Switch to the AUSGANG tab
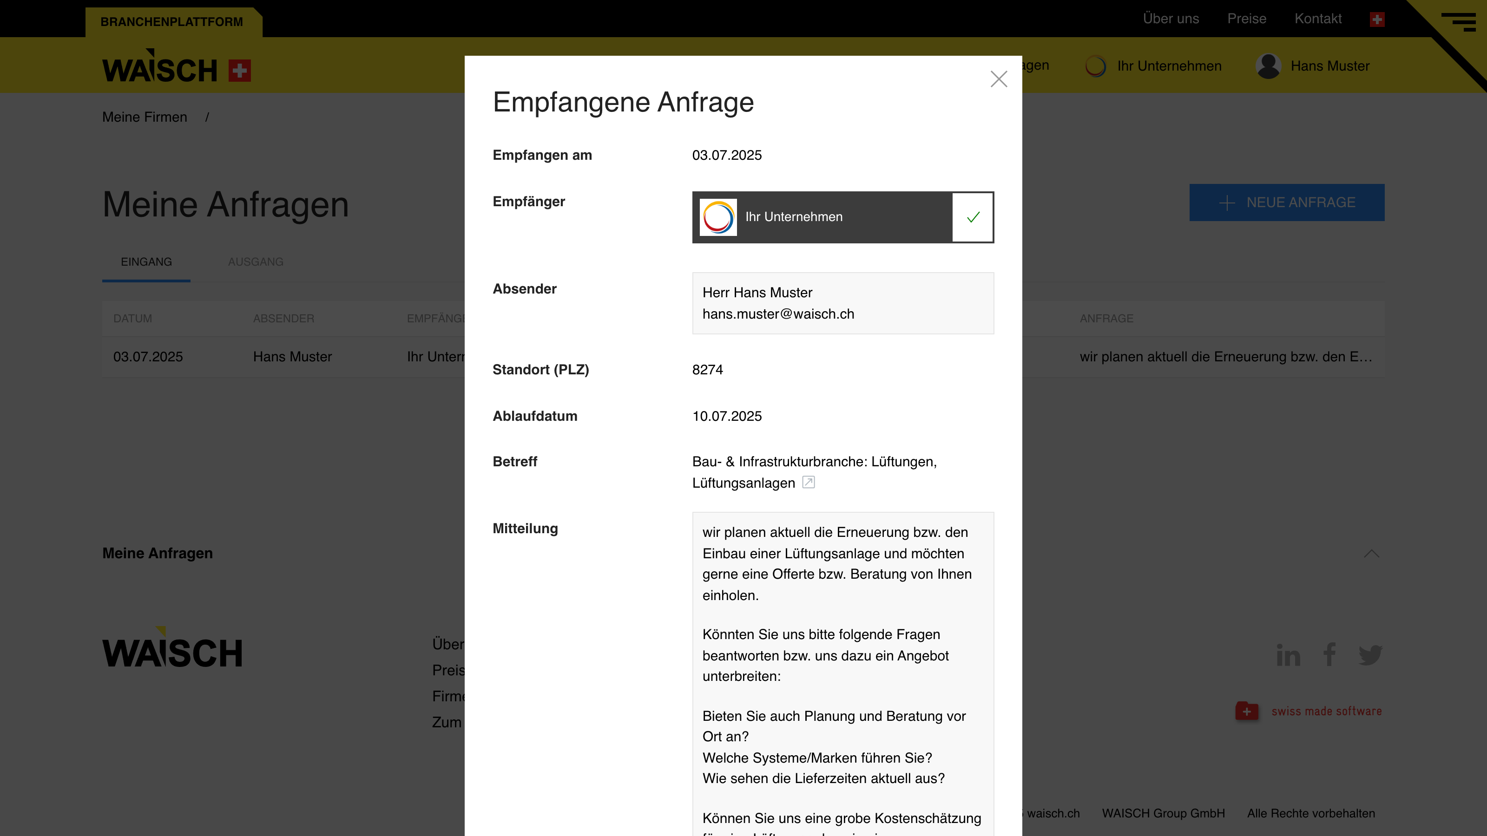Screen dimensions: 1487x836 pyautogui.click(x=255, y=262)
